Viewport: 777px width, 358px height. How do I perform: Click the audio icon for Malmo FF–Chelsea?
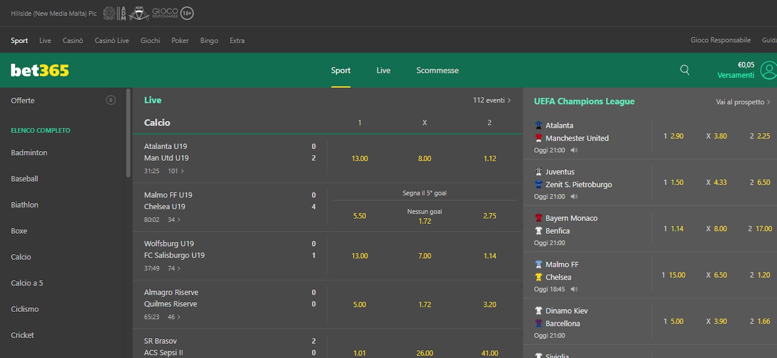tap(574, 289)
